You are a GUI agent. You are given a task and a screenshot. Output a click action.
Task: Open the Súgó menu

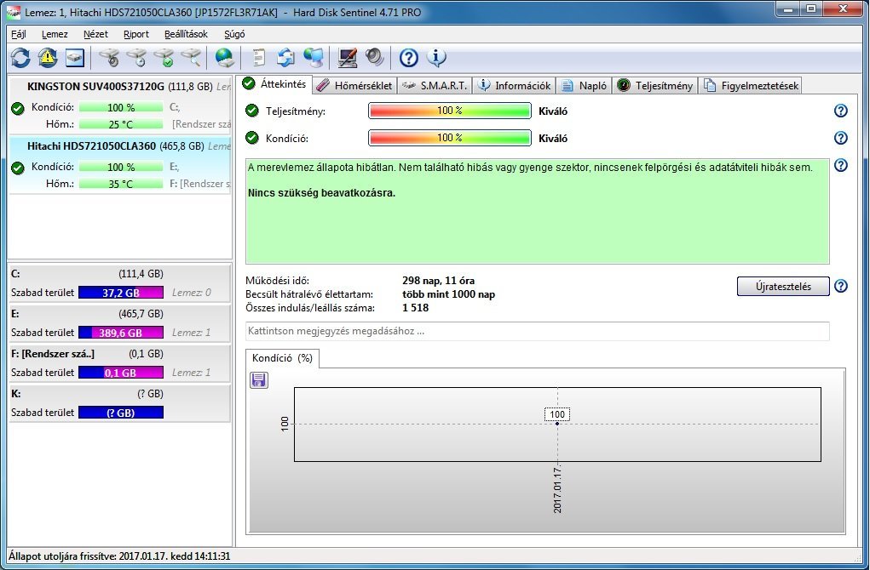click(x=234, y=34)
